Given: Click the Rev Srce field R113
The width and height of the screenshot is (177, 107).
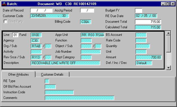Looking at the screenshot, I should [x=36, y=57].
